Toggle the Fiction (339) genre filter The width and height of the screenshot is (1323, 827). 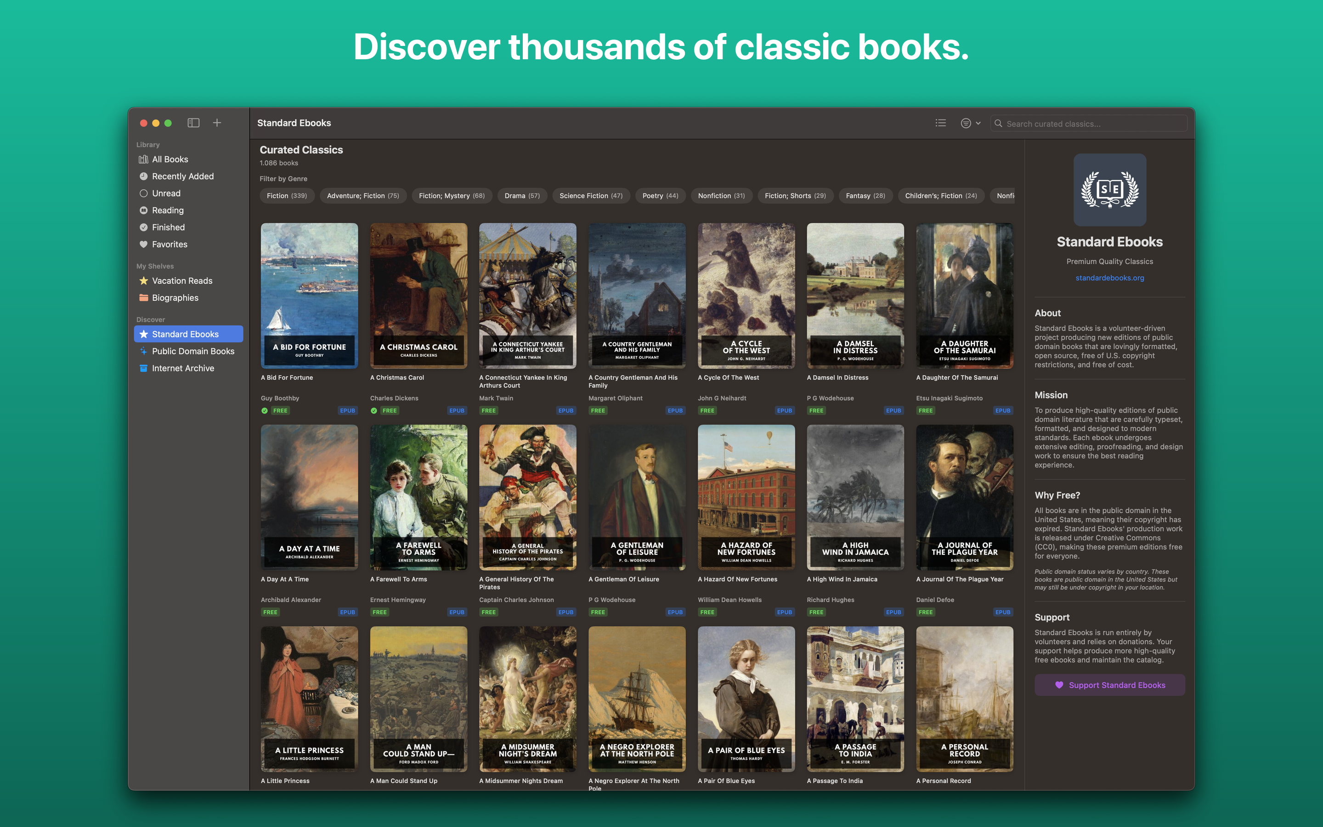pos(287,196)
